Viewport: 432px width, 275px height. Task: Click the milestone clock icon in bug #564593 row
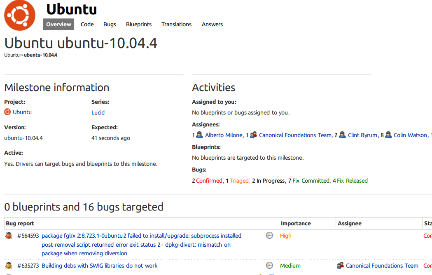[x=269, y=236]
